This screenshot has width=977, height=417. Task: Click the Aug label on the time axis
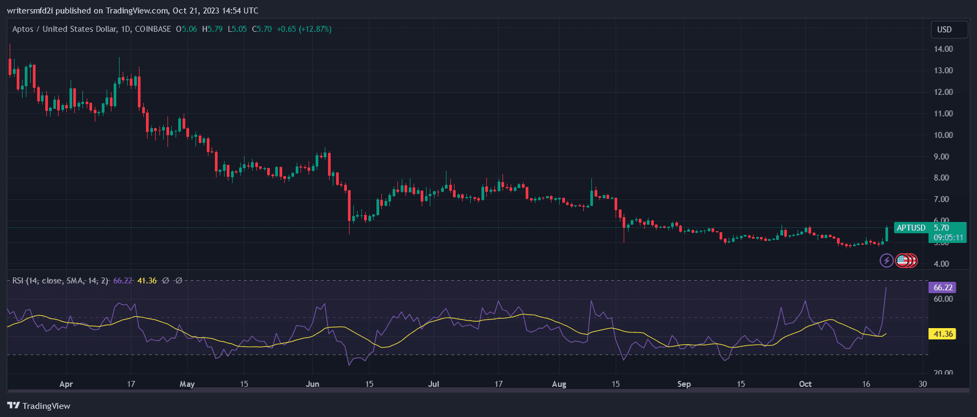point(559,384)
